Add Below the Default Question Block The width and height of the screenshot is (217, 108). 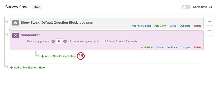[160, 26]
